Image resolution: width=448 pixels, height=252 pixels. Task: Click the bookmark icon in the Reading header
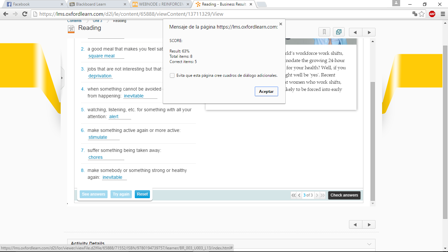(x=324, y=32)
